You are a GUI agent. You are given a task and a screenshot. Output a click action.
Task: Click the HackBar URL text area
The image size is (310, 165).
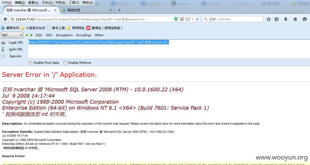click(x=169, y=49)
